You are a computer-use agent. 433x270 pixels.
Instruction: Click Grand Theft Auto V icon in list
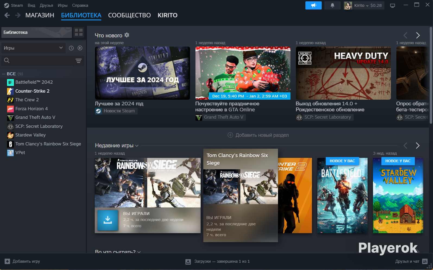coord(10,118)
